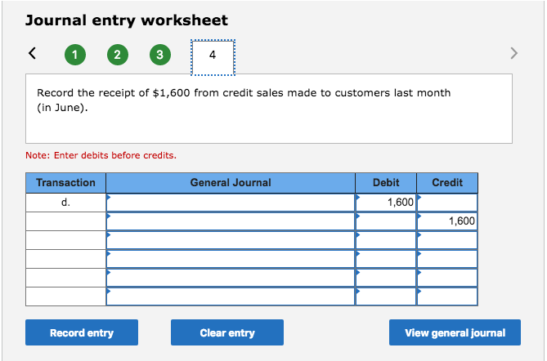Click the Clear entry button
Image resolution: width=547 pixels, height=361 pixels.
[227, 332]
